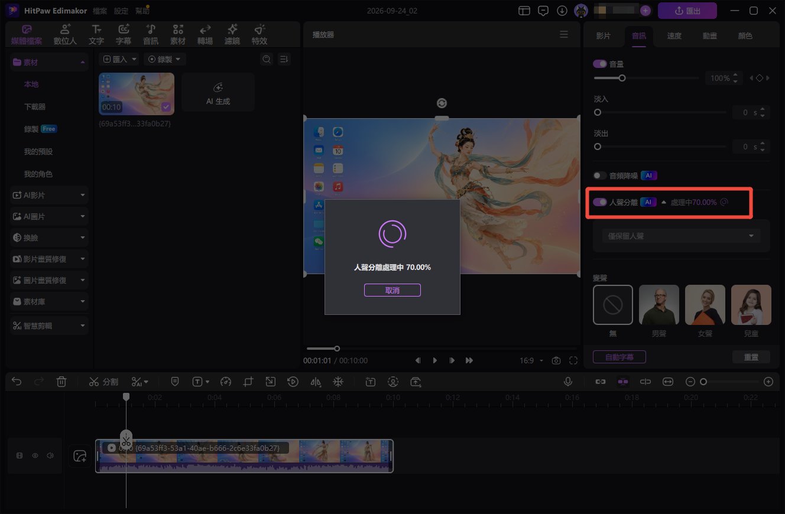Zoom in timeline with plus icon

point(768,382)
